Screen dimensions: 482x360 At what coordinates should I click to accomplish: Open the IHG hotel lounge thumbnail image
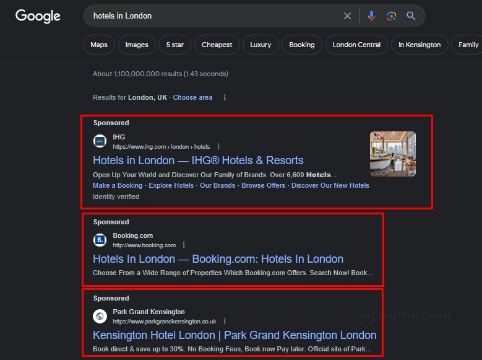pyautogui.click(x=393, y=154)
